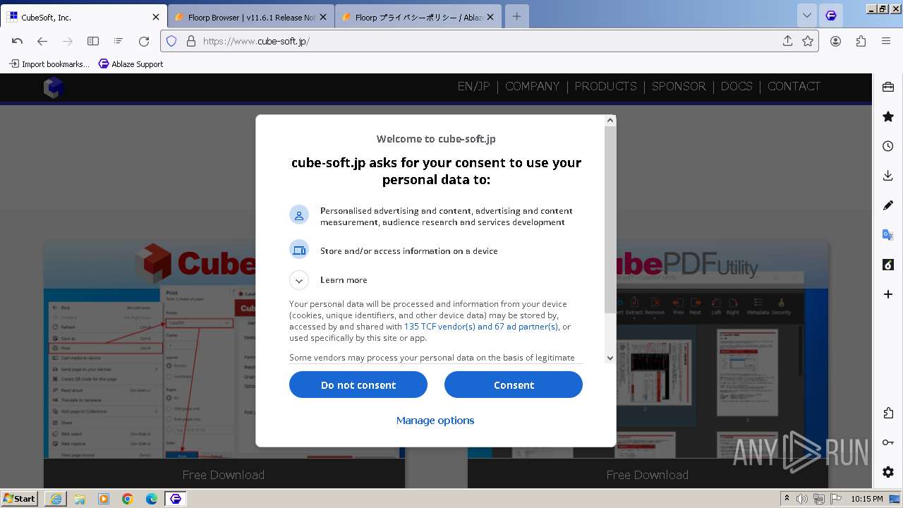
Task: Click the undo closed tab arrow icon
Action: (x=18, y=41)
